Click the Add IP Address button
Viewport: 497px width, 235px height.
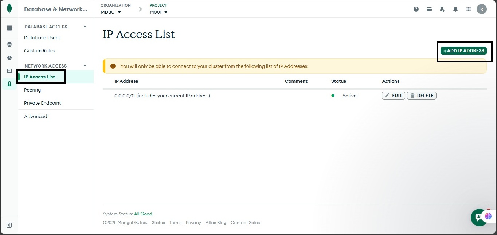pyautogui.click(x=463, y=51)
